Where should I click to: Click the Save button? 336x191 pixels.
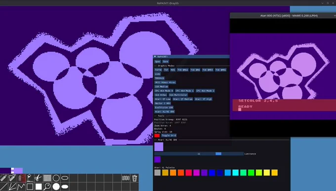click(x=166, y=62)
